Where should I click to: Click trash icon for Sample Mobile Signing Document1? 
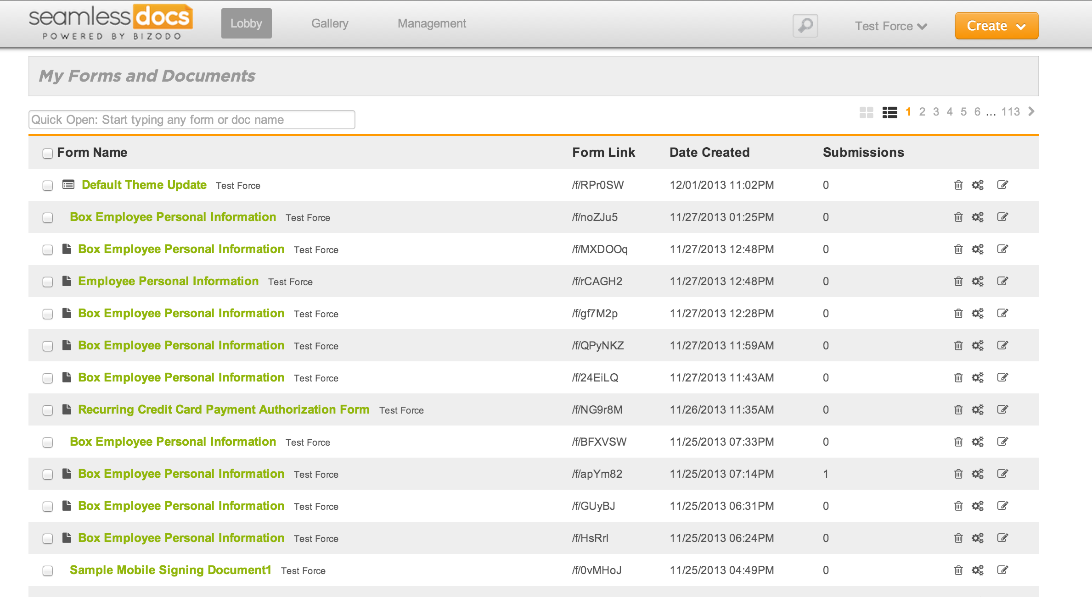pos(958,570)
